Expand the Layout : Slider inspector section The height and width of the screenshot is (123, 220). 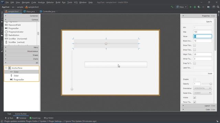[x=199, y=106]
